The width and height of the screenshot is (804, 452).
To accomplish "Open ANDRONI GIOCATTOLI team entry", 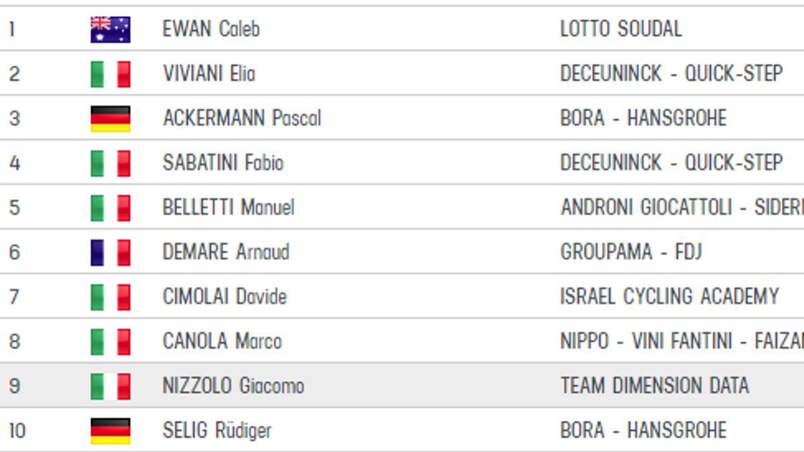I will click(682, 208).
